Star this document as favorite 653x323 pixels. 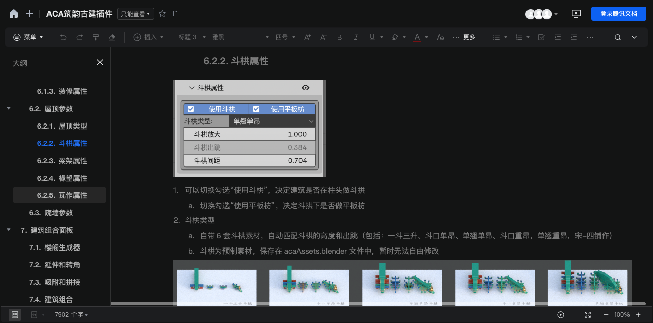tap(162, 14)
